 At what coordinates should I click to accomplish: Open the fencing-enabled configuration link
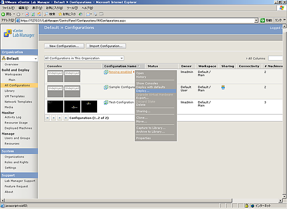(x=120, y=72)
